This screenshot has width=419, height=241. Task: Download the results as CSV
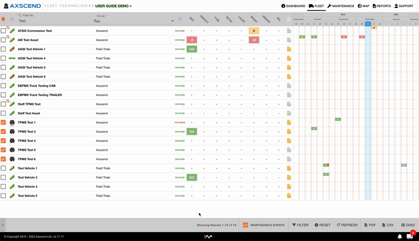387,225
